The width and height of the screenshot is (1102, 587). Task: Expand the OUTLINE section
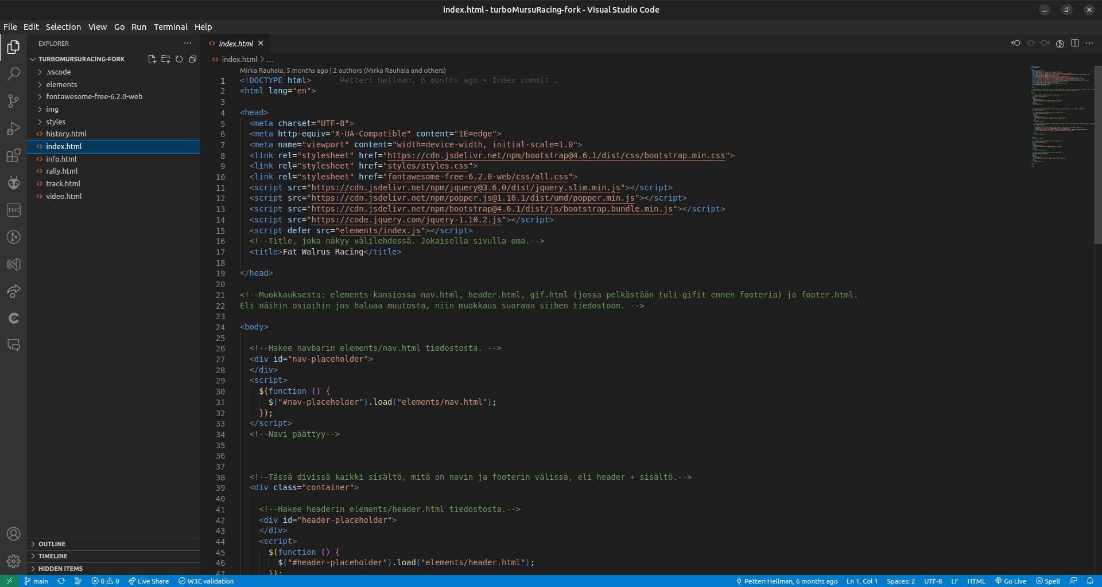[x=52, y=544]
